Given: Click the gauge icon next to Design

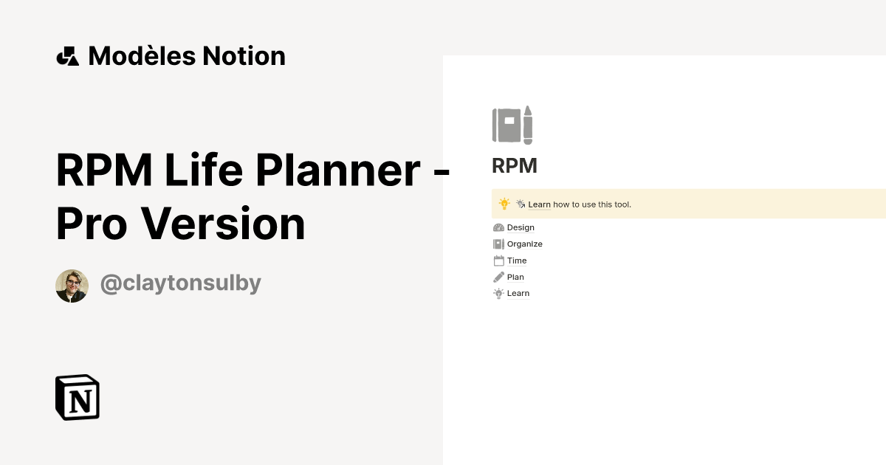Looking at the screenshot, I should pyautogui.click(x=498, y=227).
